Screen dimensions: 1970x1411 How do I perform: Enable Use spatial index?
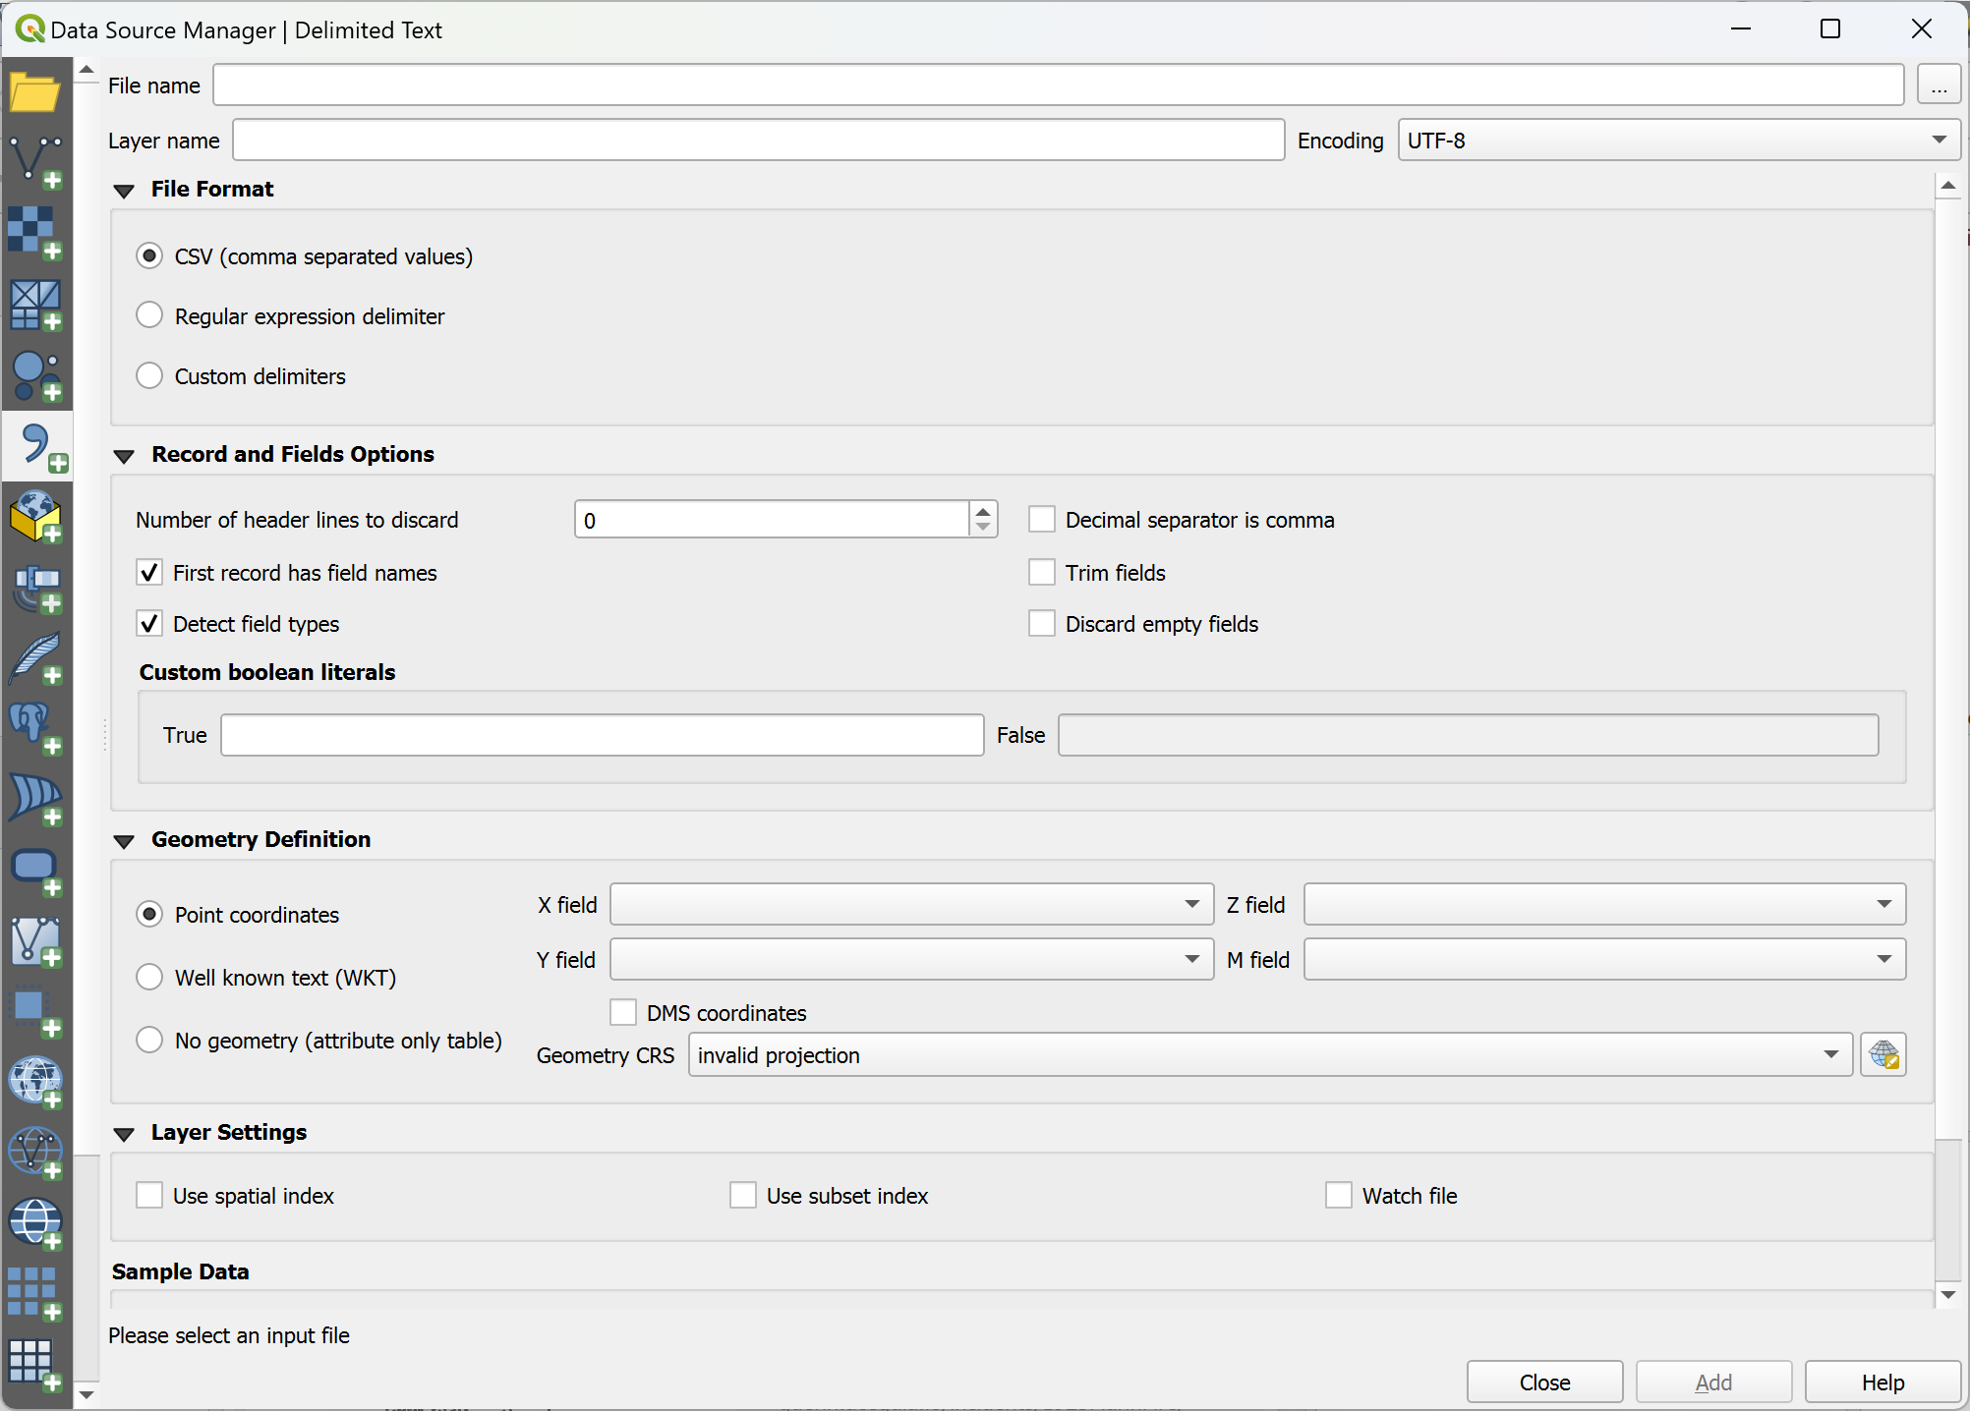(x=148, y=1195)
